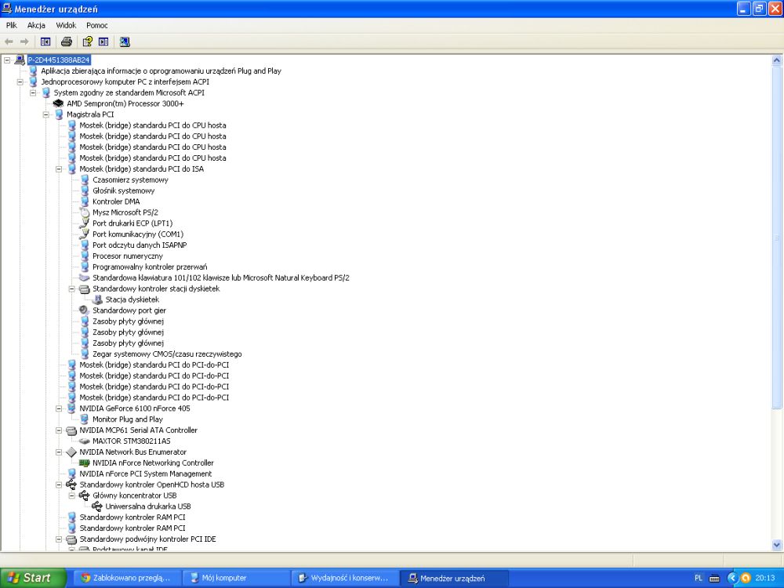Select Zegar systemowy CMOS/czasu rzeczywistego
The image size is (784, 588).
[x=167, y=354]
